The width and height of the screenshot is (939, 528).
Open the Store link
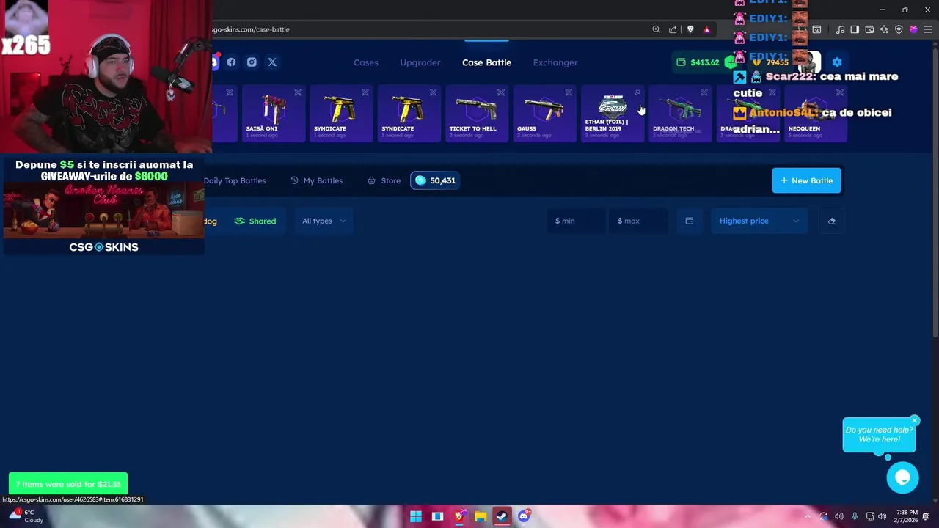[x=384, y=180]
